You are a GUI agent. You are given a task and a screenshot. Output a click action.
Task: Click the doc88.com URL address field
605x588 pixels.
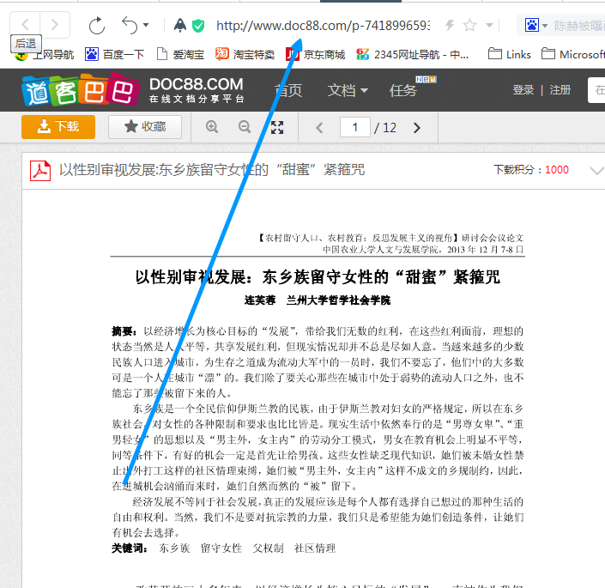pyautogui.click(x=323, y=26)
